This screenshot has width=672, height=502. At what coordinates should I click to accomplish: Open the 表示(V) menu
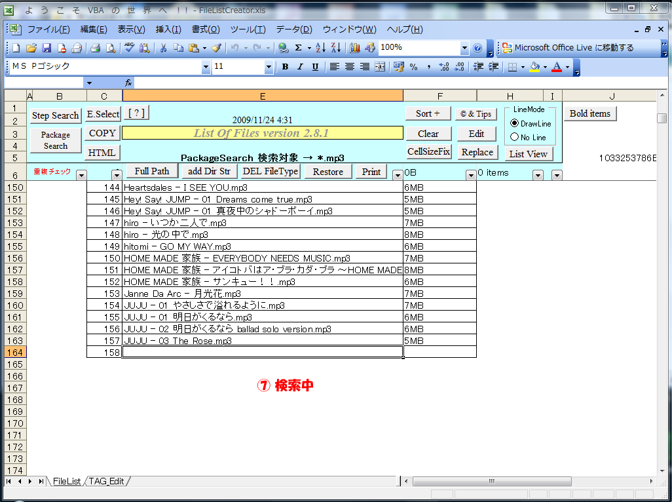(131, 29)
